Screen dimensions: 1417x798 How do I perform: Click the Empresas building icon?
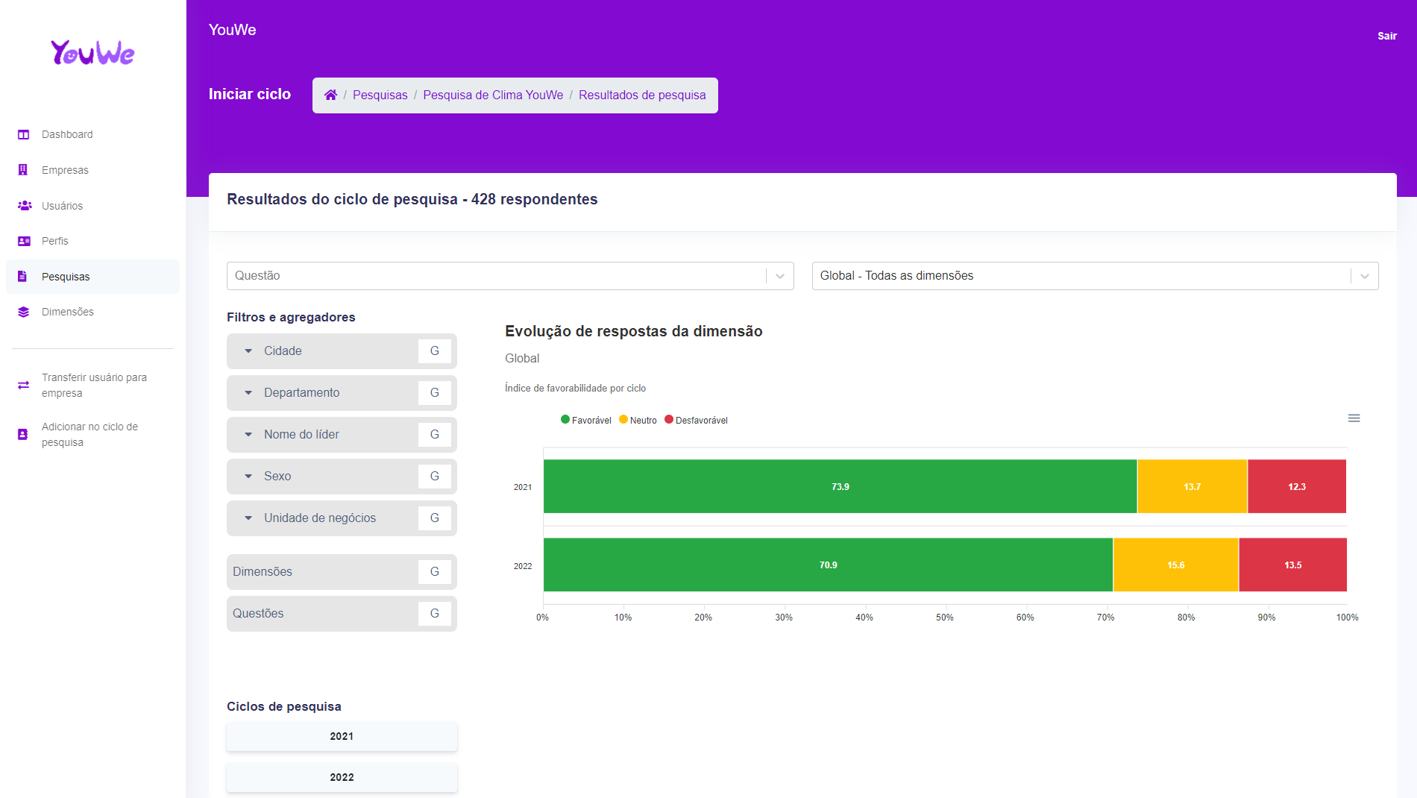[x=23, y=170]
